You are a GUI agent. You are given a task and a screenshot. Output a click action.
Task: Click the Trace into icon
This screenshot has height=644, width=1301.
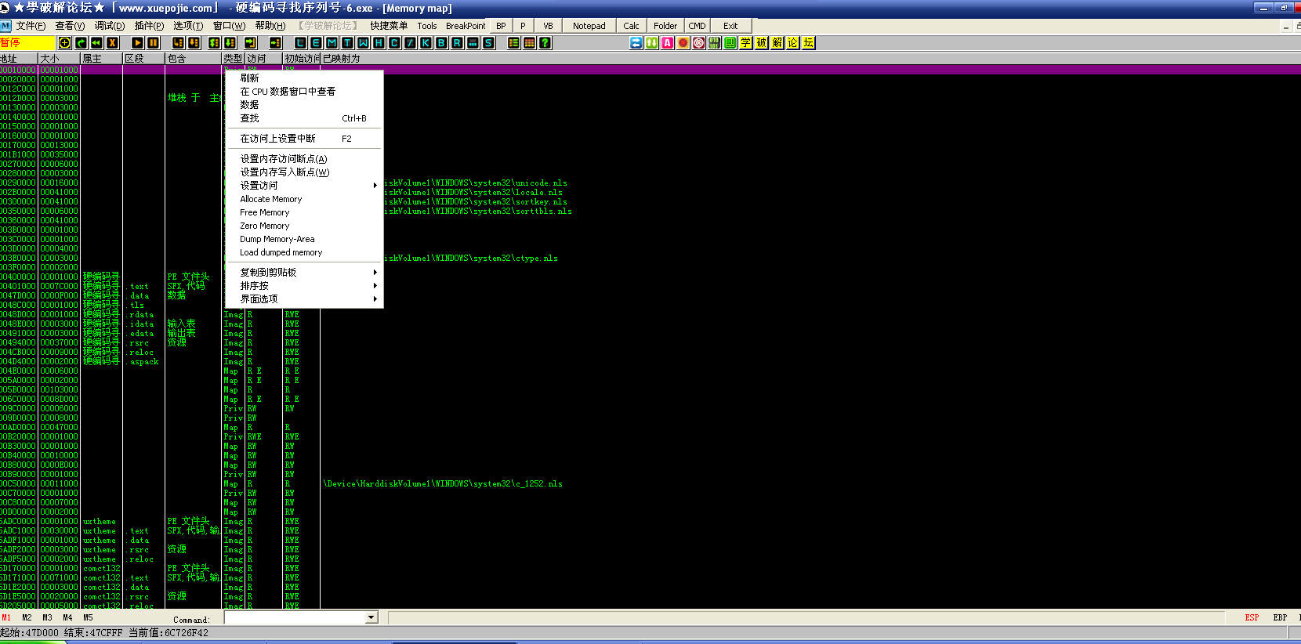(215, 43)
